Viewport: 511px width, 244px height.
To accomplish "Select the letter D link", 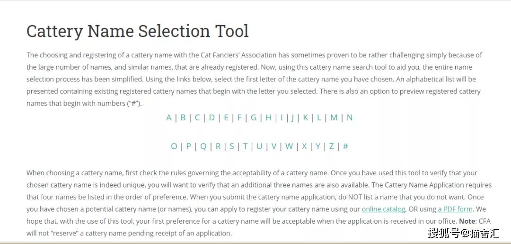I will [x=212, y=117].
